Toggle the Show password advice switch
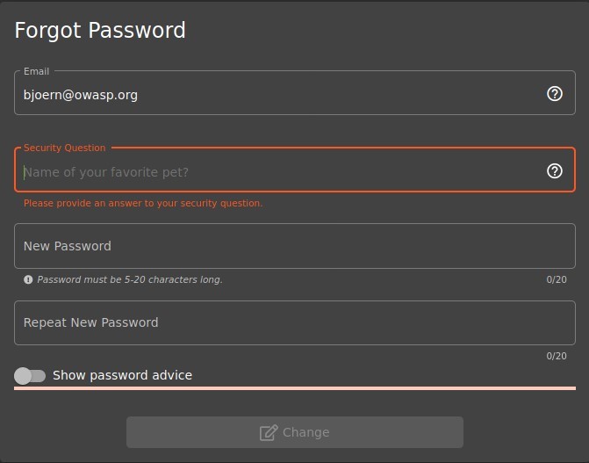Viewport: 589px width, 463px height. [x=30, y=376]
